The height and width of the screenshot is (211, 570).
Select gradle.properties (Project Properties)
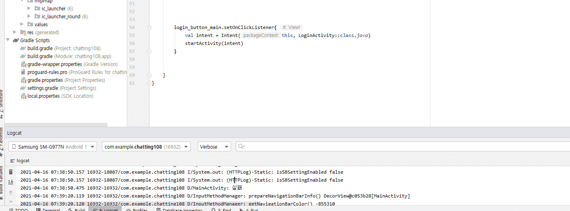coord(62,80)
